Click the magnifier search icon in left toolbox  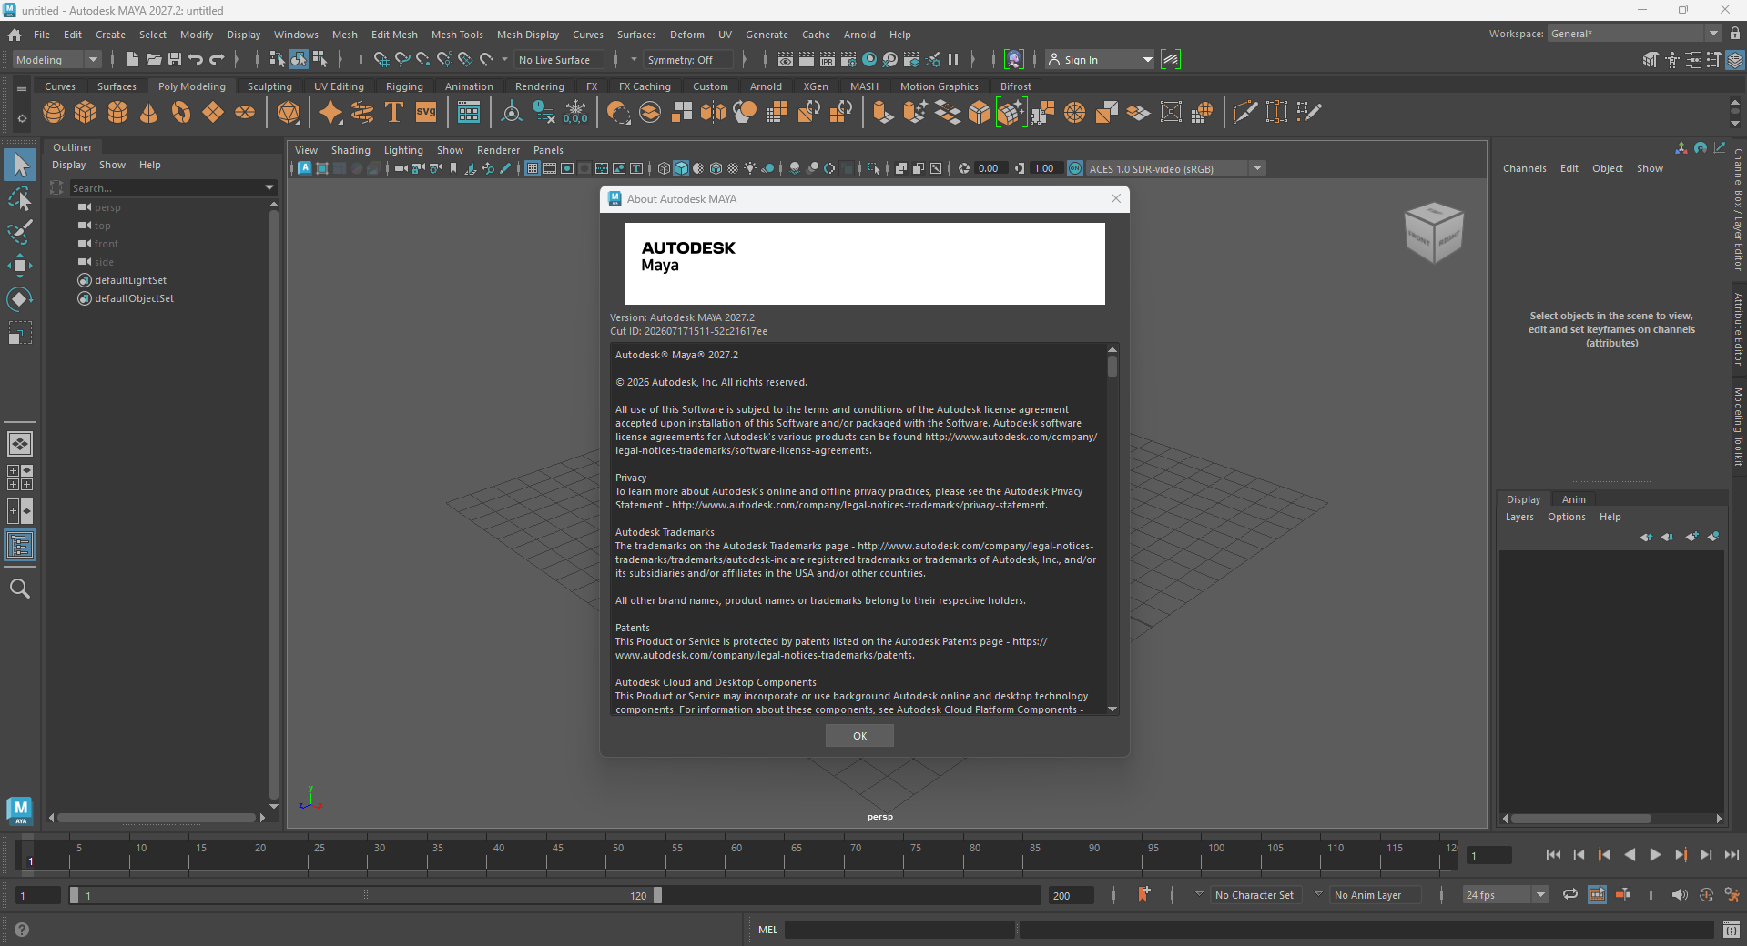pyautogui.click(x=20, y=589)
